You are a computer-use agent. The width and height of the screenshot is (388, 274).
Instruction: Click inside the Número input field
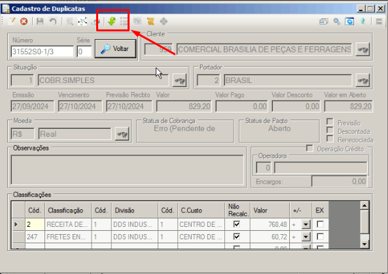coord(43,52)
